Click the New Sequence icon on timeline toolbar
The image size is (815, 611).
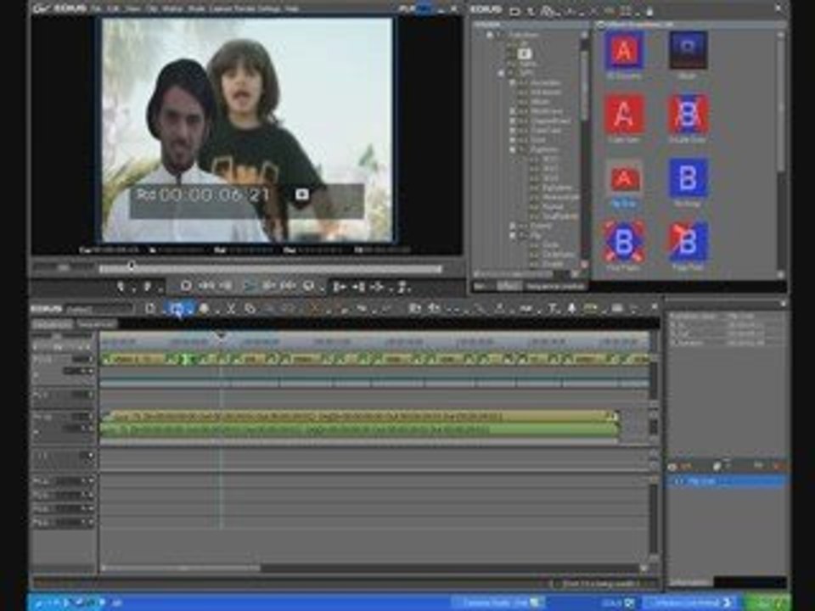(x=149, y=309)
